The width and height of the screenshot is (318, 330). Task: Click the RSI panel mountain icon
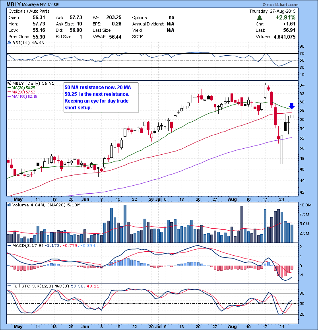coord(9,43)
